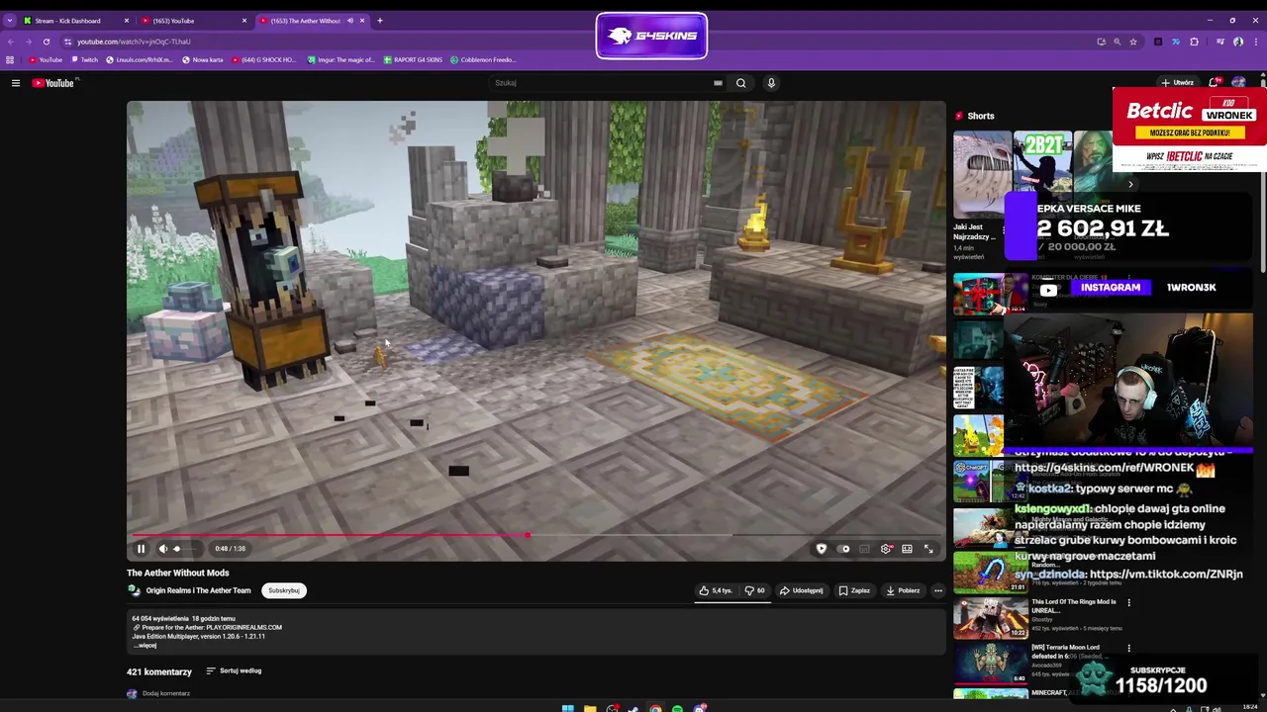Image resolution: width=1267 pixels, height=712 pixels.
Task: Click the Dodaj komentarz comment field
Action: 166,693
